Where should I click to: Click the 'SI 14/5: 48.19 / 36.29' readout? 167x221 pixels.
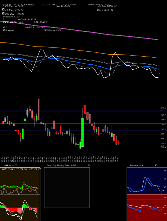click(x=25, y=19)
